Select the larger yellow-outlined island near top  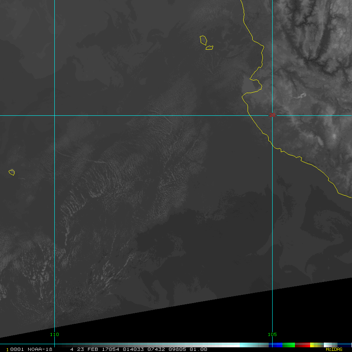point(203,40)
